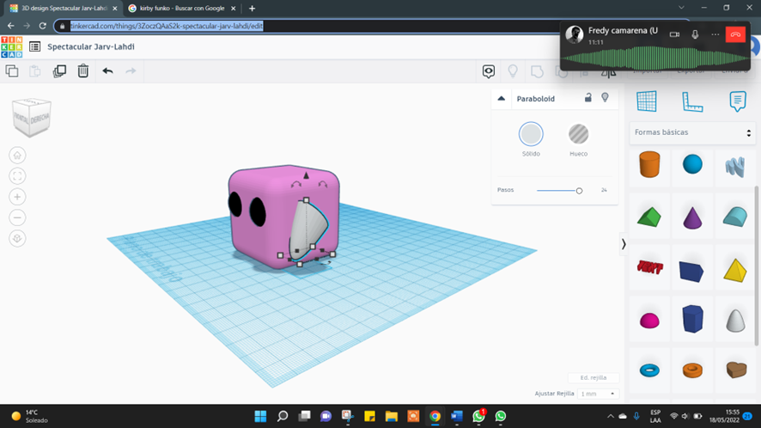Select the brown Heart shape
This screenshot has width=761, height=428.
coord(736,370)
